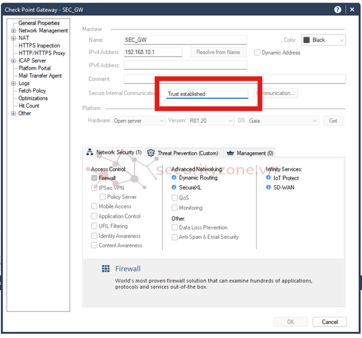The image size is (362, 338).
Task: Enable the IPSec VPN checkbox
Action: click(94, 188)
